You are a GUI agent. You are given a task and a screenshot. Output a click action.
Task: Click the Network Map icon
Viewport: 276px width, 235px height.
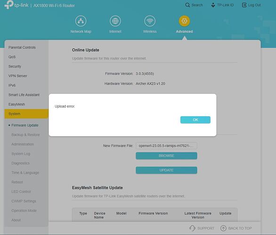[x=81, y=21]
